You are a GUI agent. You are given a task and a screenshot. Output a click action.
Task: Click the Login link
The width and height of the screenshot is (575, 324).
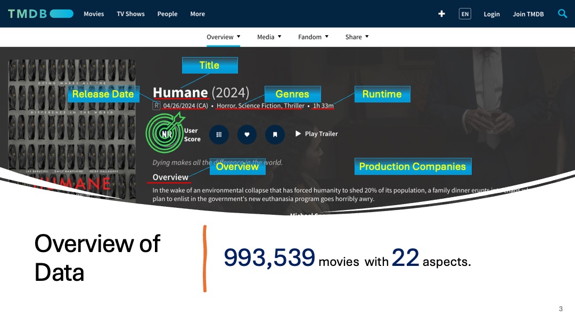point(491,14)
